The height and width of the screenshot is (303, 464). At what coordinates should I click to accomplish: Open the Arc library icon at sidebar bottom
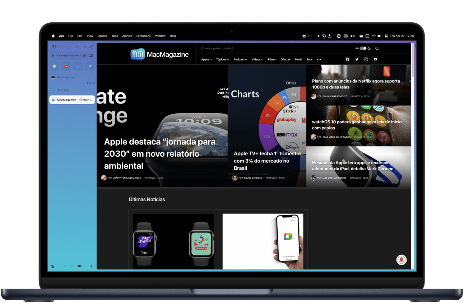(x=53, y=266)
